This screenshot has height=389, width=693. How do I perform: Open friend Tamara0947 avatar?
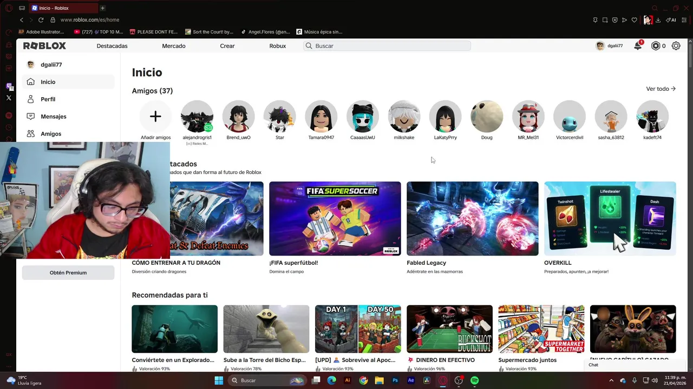321,116
